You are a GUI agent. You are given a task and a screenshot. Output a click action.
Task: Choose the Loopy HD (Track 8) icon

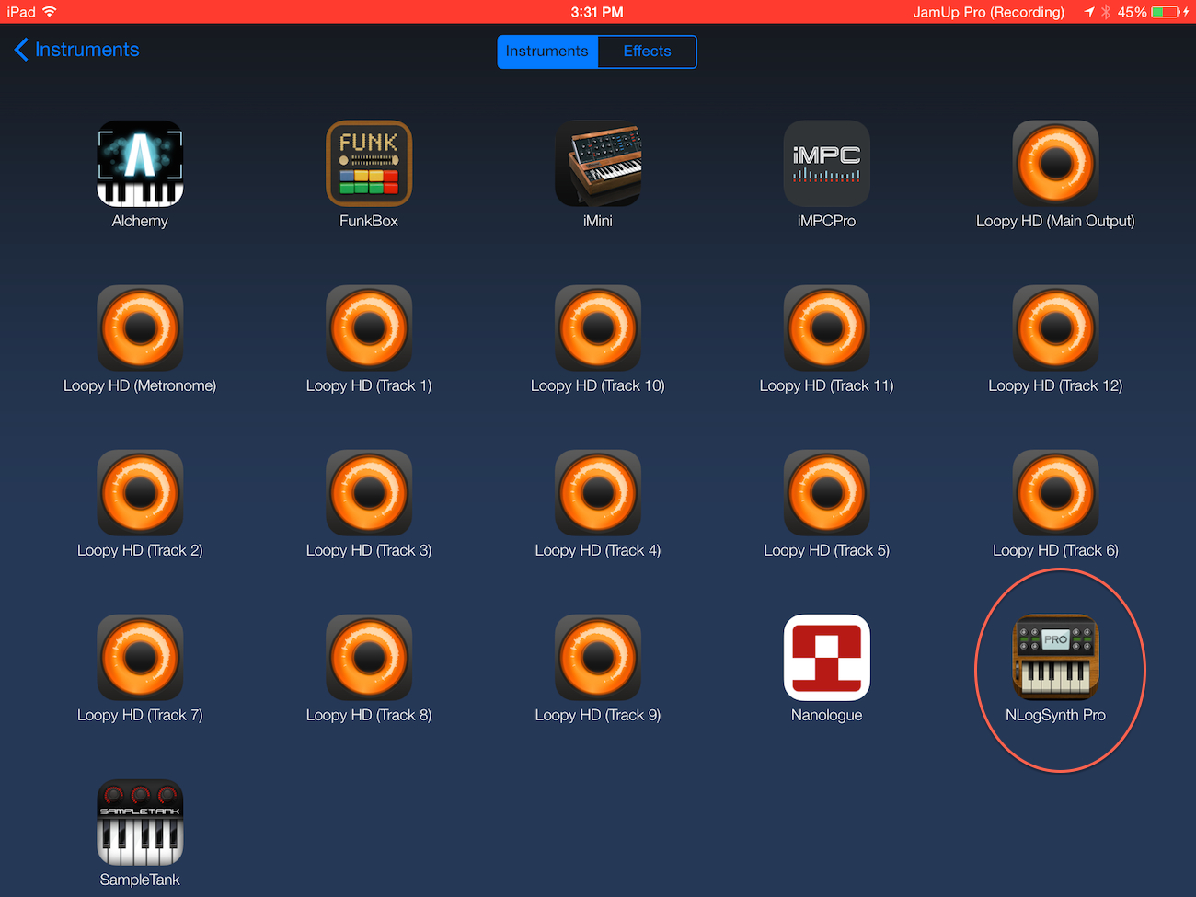[369, 658]
